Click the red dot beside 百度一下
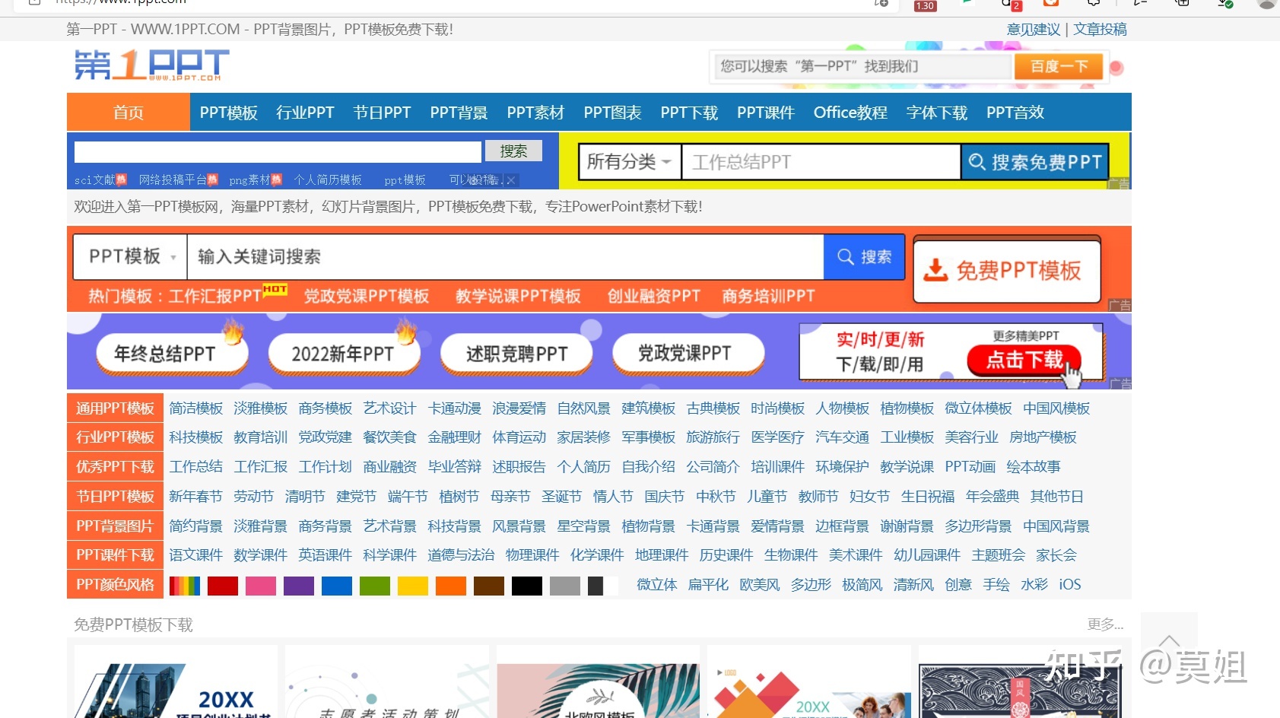This screenshot has height=718, width=1280. tap(1116, 68)
